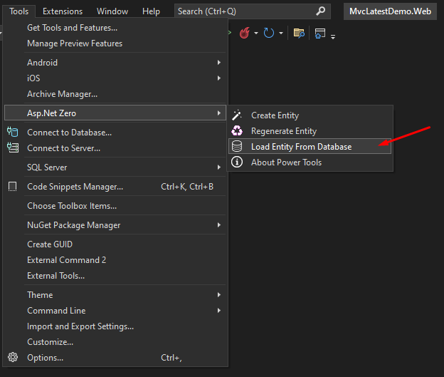This screenshot has height=377, width=444.
Task: Run External Command 2
Action: 115,260
